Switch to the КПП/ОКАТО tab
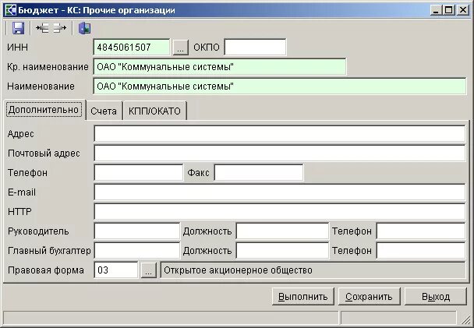 [154, 111]
